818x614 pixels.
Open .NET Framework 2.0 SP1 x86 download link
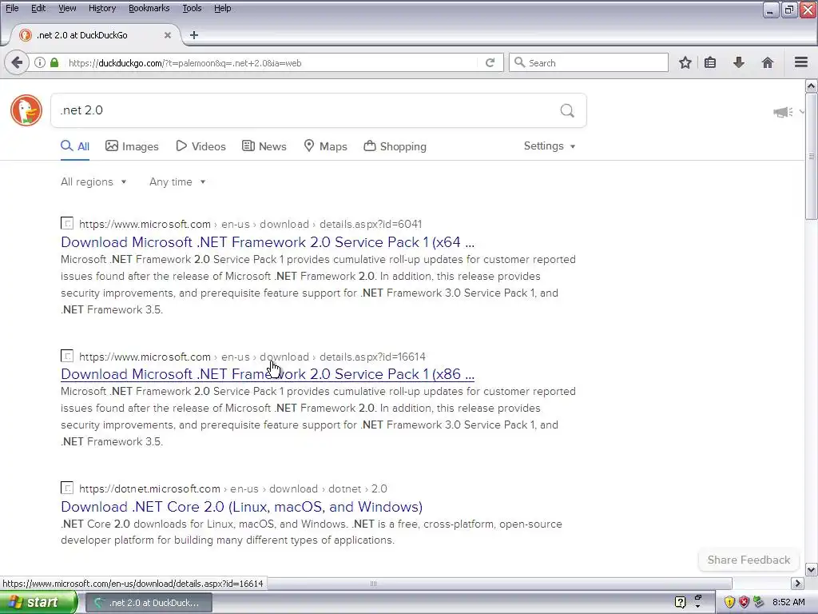268,374
